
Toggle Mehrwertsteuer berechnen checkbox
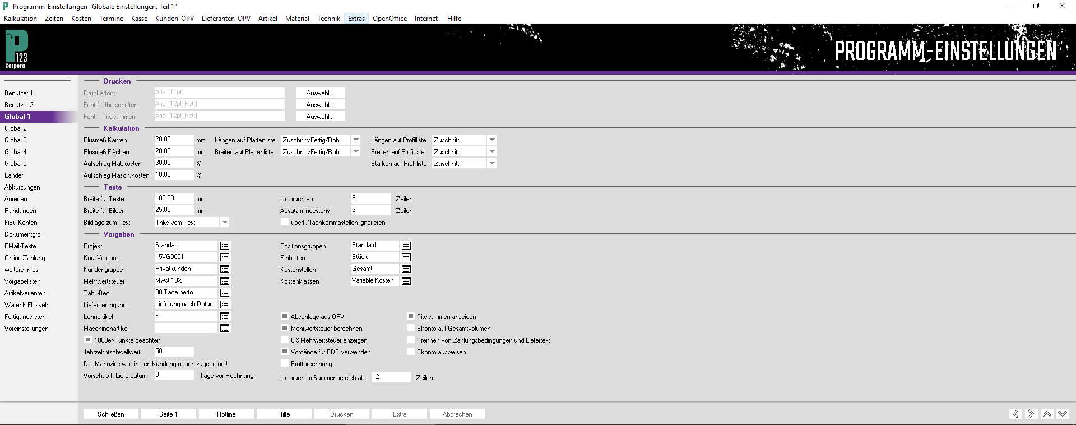pyautogui.click(x=285, y=328)
